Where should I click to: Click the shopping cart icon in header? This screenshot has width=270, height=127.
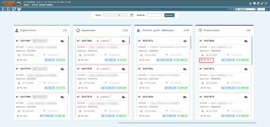(254, 4)
